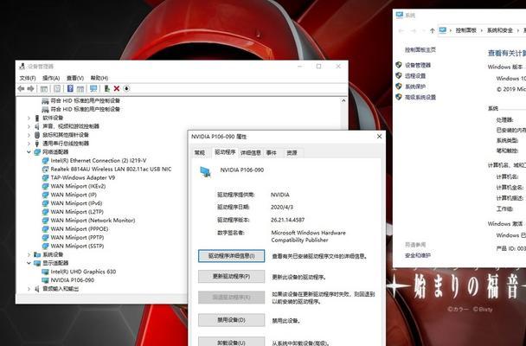
Task: Open the 高级系统设置 link
Action: tap(420, 97)
